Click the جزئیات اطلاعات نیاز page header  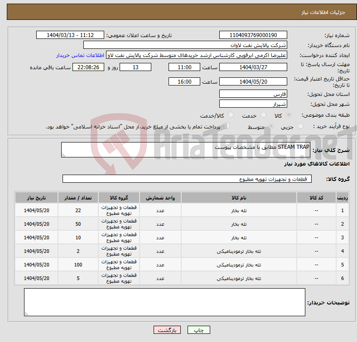click(323, 12)
